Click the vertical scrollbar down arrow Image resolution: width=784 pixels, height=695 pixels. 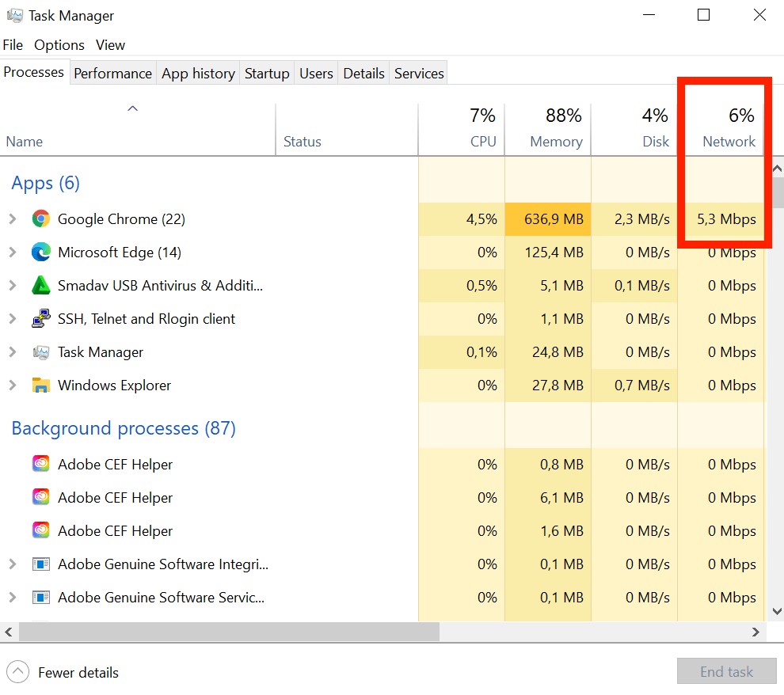[x=777, y=611]
